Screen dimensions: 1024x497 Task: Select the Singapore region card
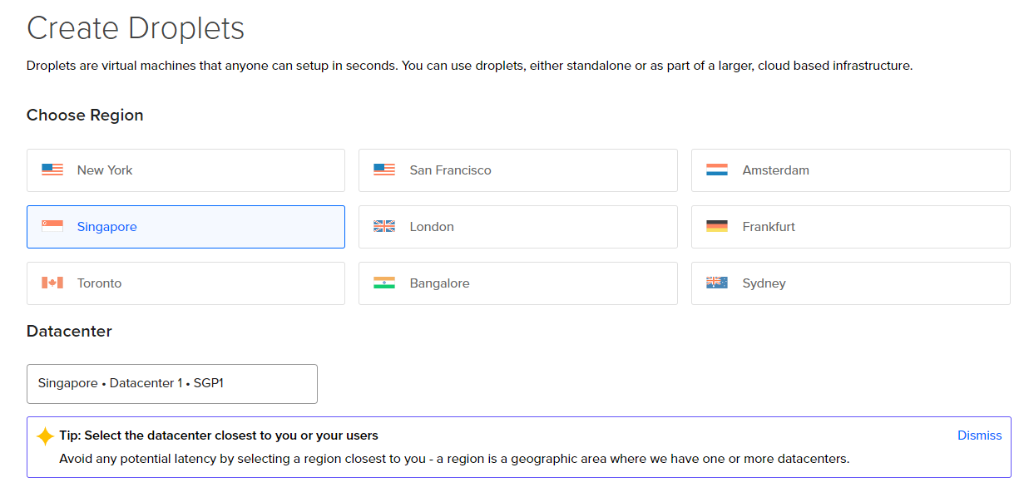[186, 227]
